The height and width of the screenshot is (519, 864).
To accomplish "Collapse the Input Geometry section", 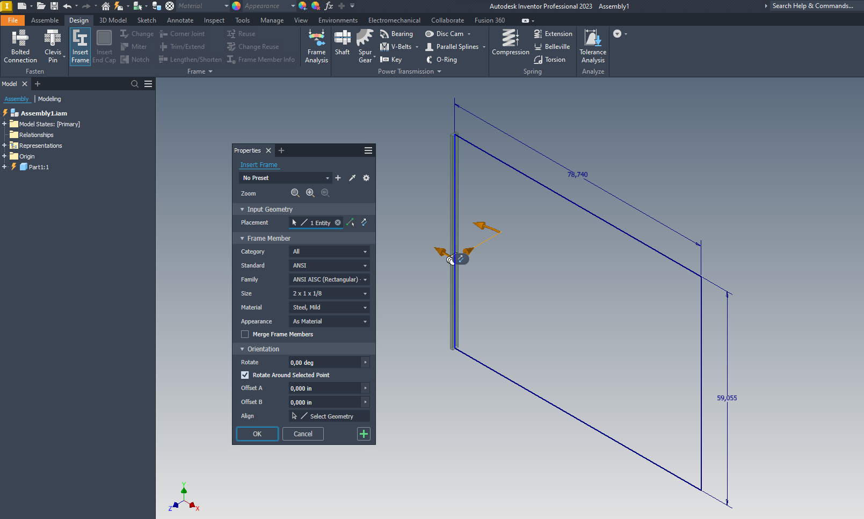I will (242, 209).
